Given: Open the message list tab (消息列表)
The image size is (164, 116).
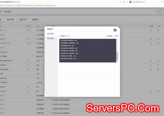Looking at the screenshot, I should 51,38.
